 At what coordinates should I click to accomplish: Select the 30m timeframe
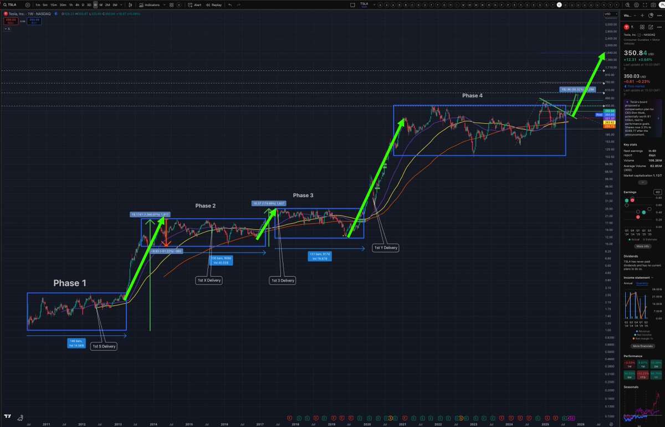(x=63, y=5)
